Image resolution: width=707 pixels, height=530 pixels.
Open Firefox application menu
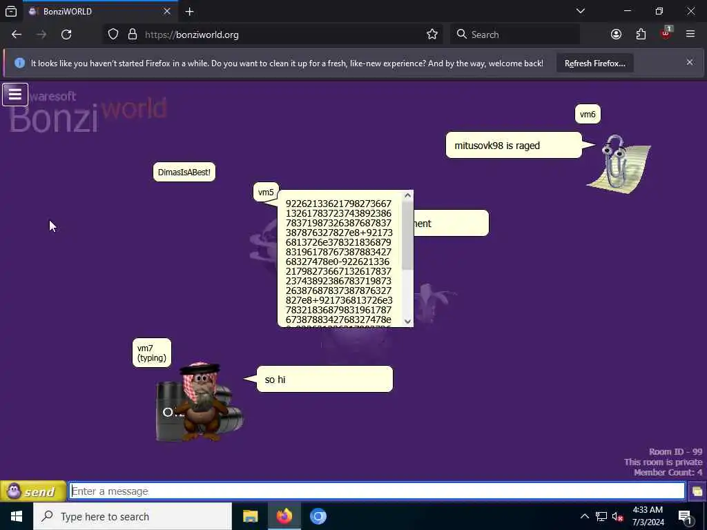[690, 35]
